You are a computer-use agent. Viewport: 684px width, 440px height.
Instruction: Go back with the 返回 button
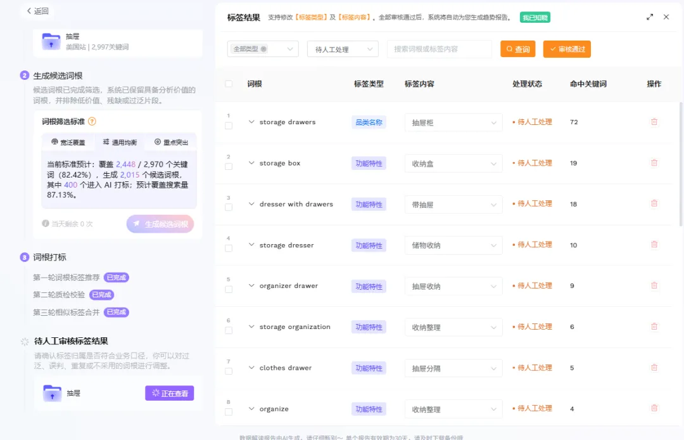coord(37,11)
